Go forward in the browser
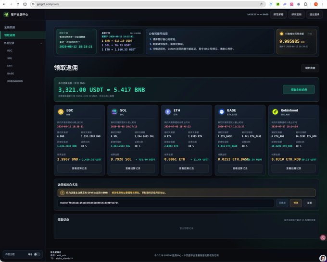Screen dimensions: 327x262 (11, 4)
